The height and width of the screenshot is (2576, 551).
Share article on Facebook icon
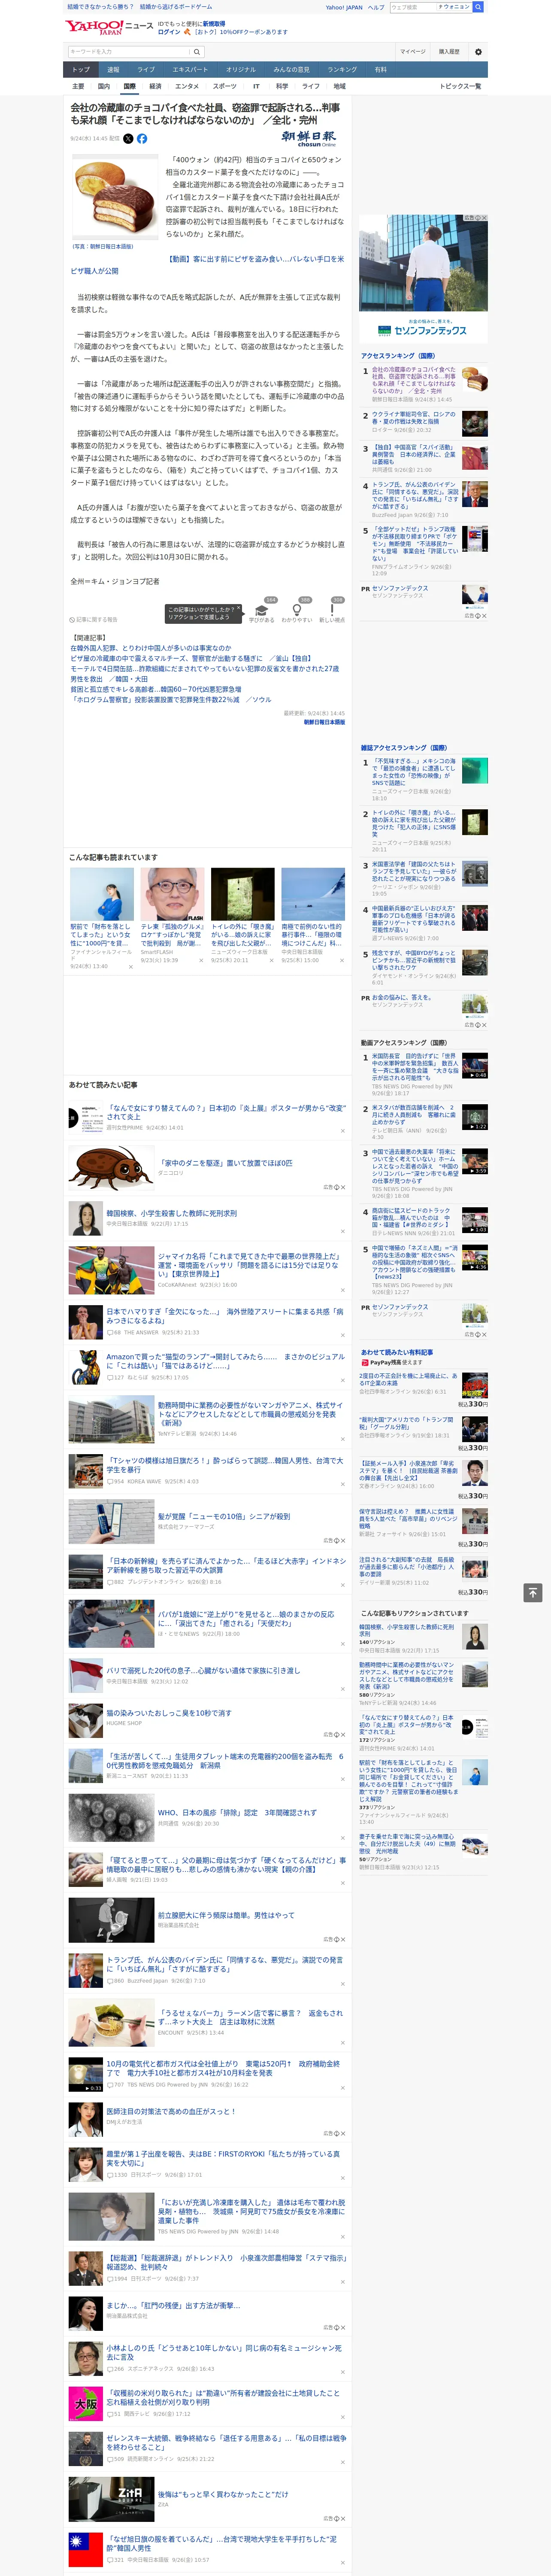(142, 139)
